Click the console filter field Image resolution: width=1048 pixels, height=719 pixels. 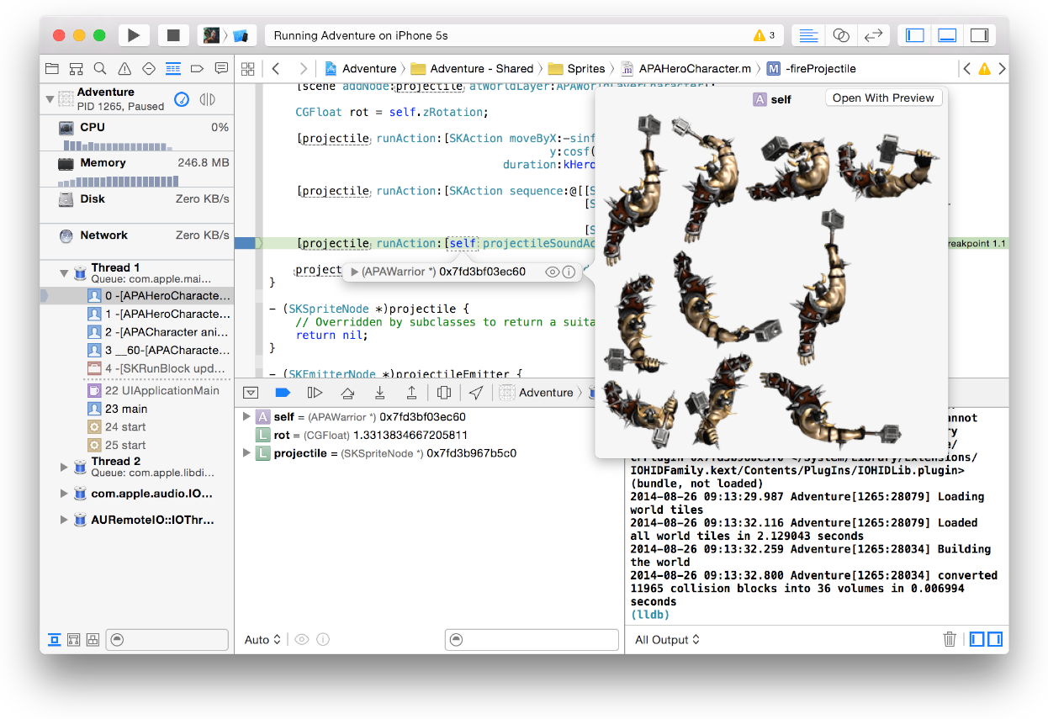pyautogui.click(x=532, y=639)
